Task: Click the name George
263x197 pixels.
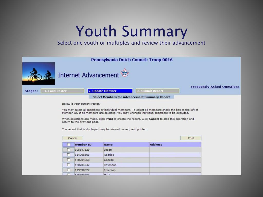Action: click(109, 160)
